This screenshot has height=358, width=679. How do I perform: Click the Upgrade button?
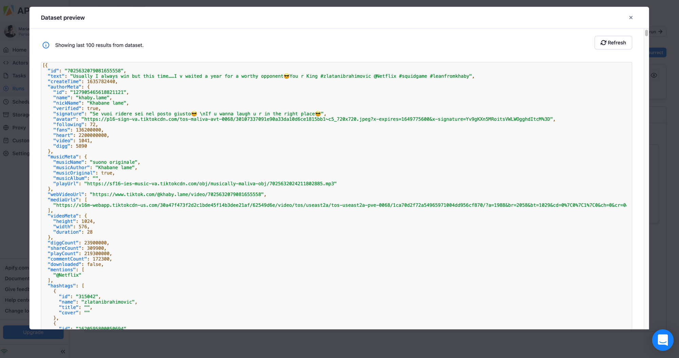33,332
